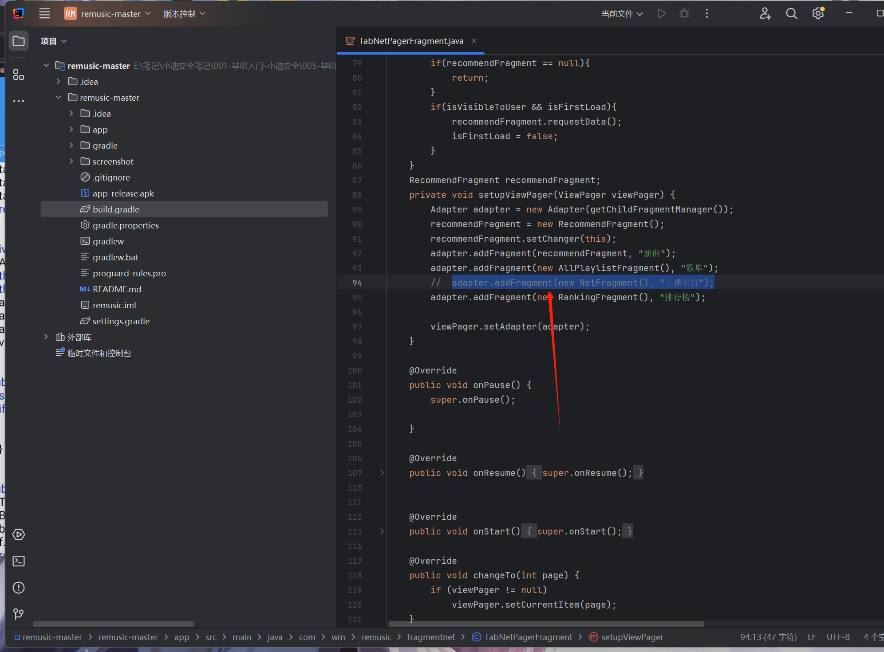Expand the app folder in tree

tap(71, 130)
